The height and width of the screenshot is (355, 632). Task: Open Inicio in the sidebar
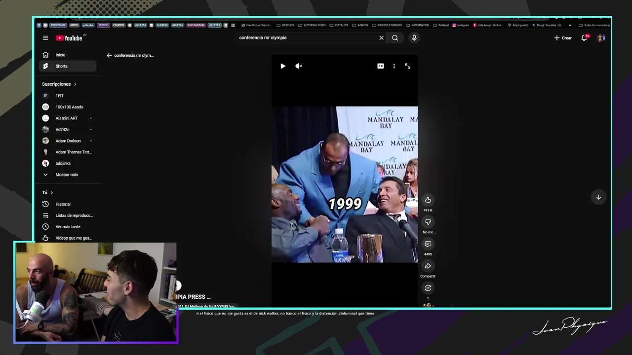point(68,55)
